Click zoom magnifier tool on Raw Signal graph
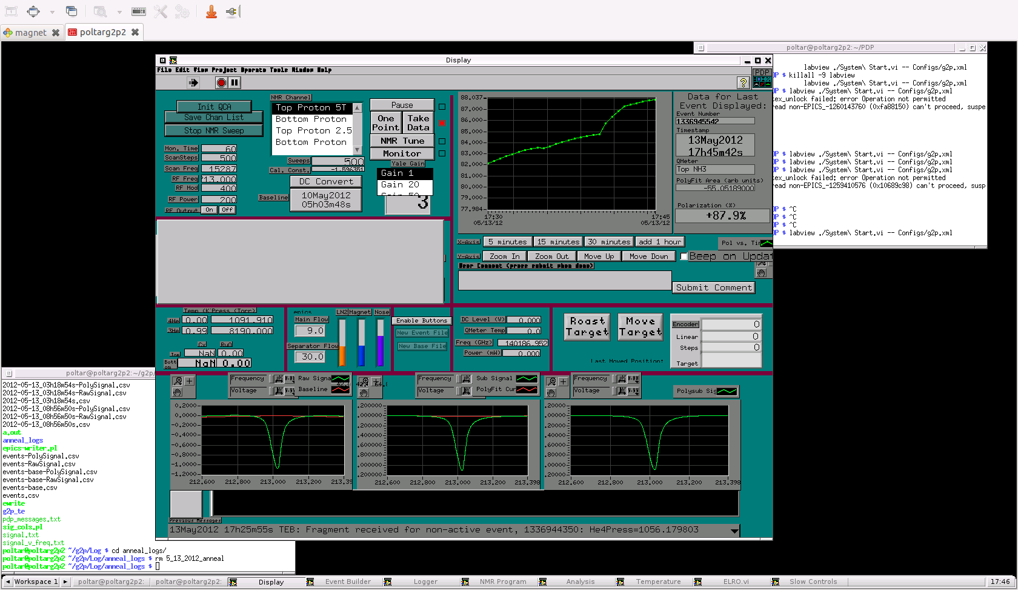The height and width of the screenshot is (590, 1018). coord(178,381)
